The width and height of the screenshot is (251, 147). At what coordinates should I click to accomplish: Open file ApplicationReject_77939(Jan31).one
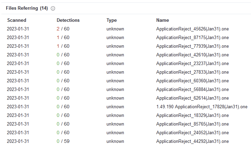click(192, 46)
